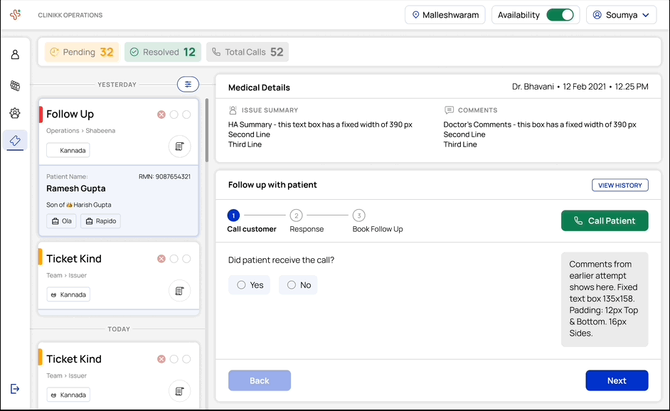Viewport: 670px width, 411px height.
Task: Open the ticket filter settings icon
Action: point(188,84)
